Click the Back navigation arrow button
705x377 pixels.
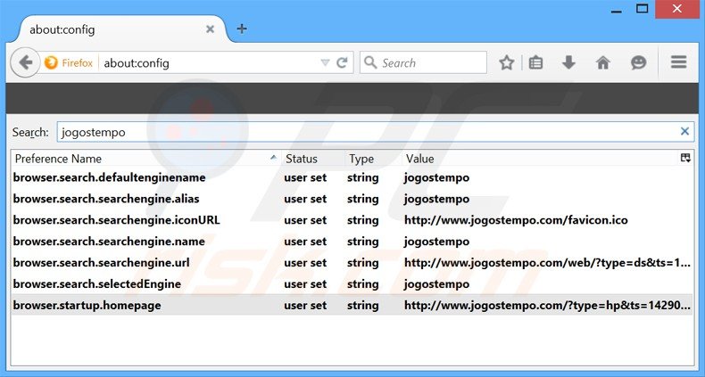coord(26,62)
